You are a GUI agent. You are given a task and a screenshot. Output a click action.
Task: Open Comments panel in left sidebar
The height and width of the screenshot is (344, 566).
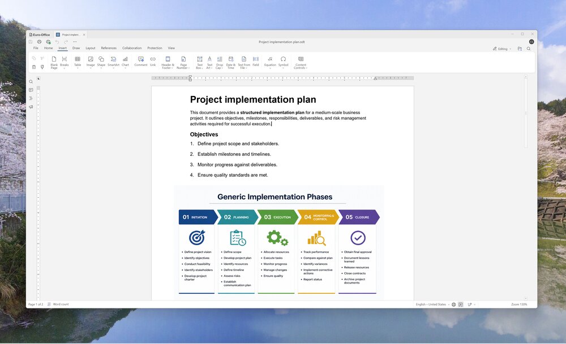pyautogui.click(x=31, y=90)
